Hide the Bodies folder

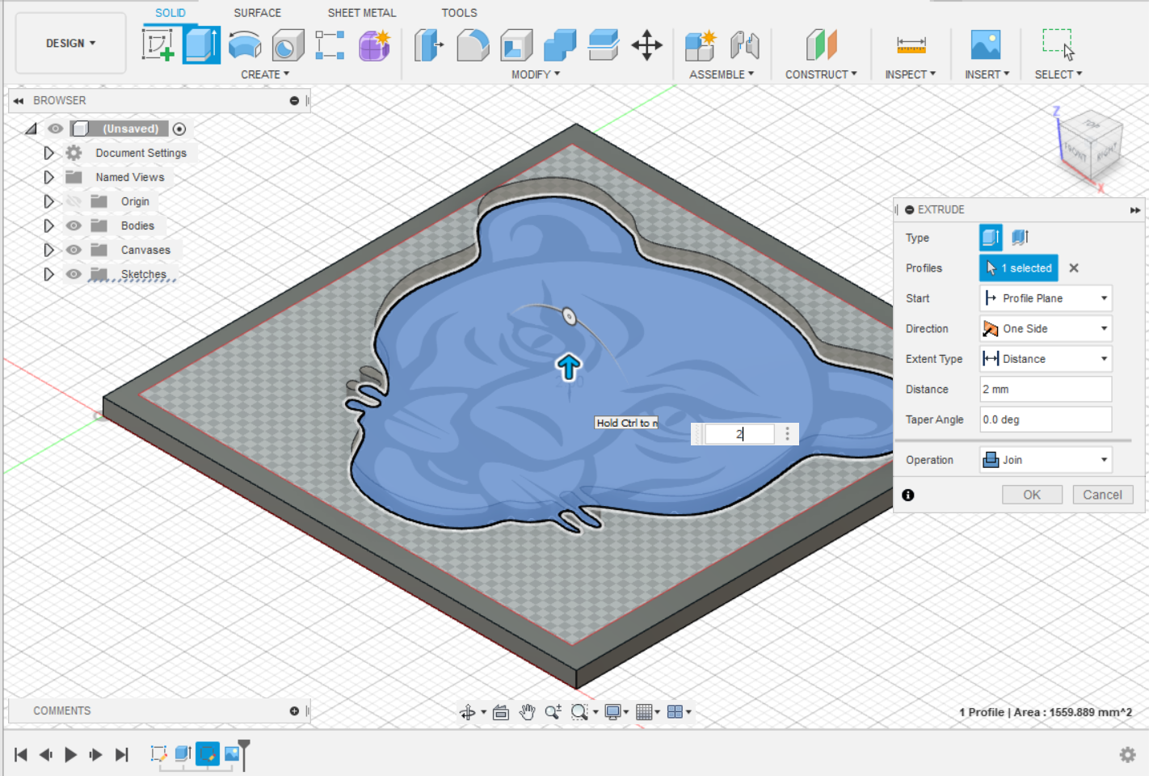74,226
